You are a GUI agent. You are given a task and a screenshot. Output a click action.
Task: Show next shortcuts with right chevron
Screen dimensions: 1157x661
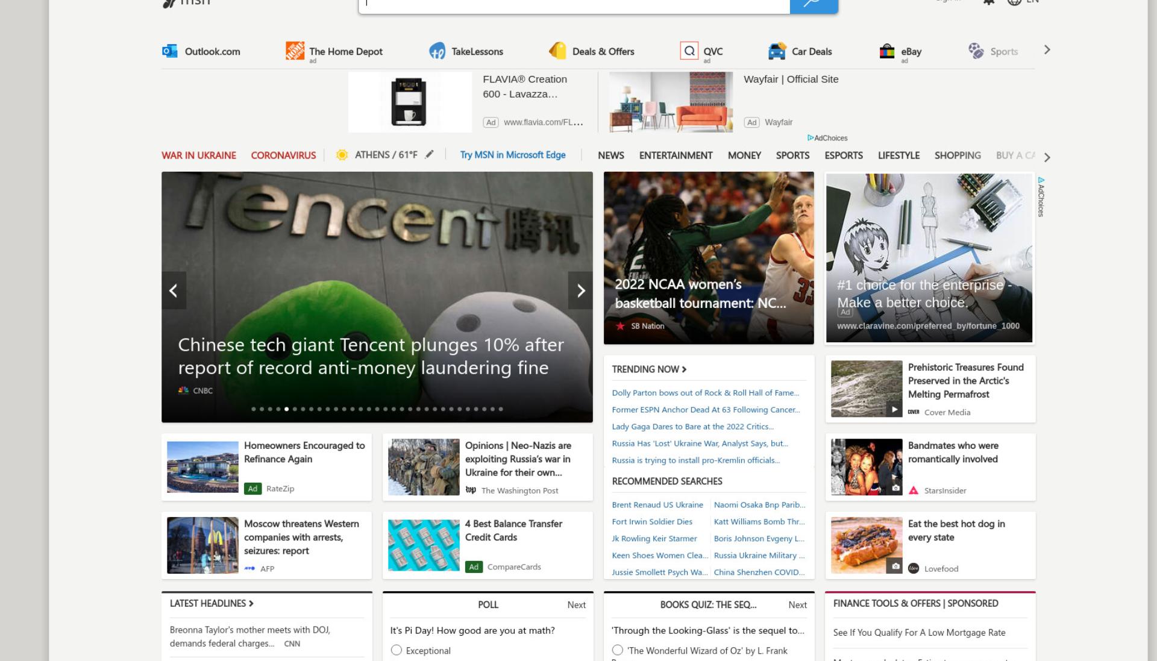point(1047,50)
